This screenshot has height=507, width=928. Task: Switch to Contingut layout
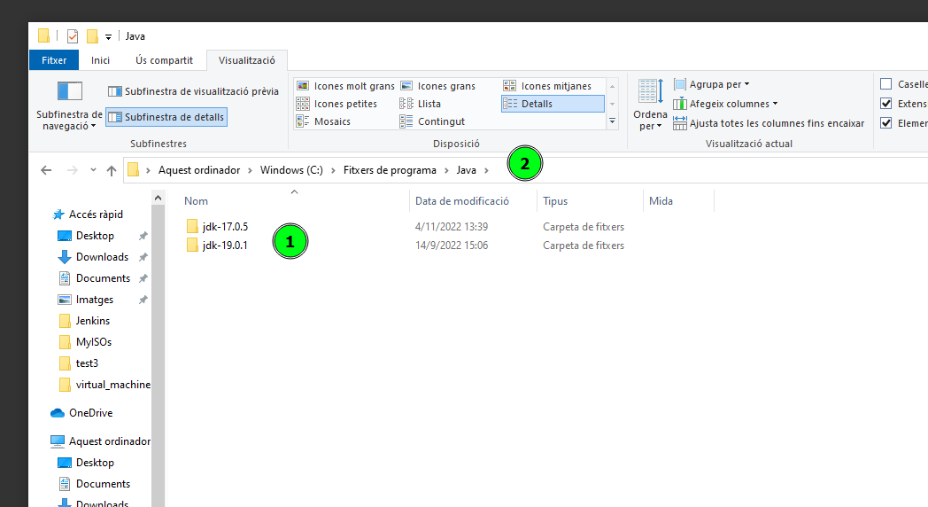pos(433,121)
